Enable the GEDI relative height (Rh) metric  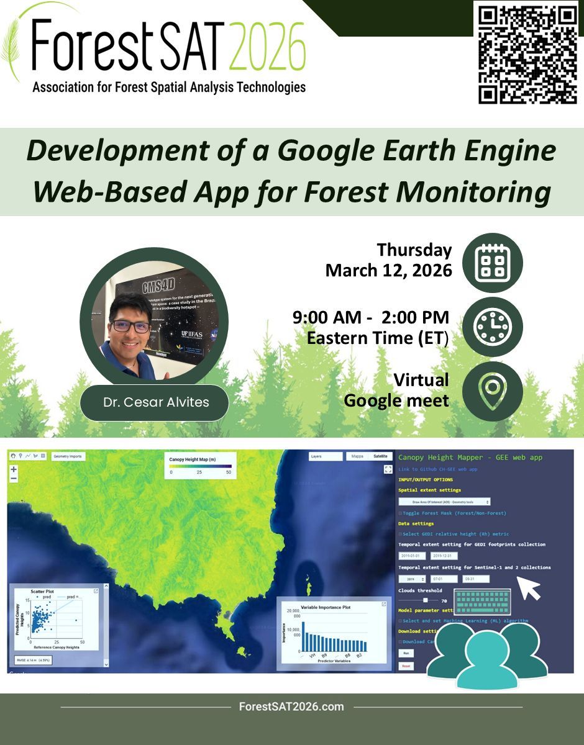click(x=401, y=534)
